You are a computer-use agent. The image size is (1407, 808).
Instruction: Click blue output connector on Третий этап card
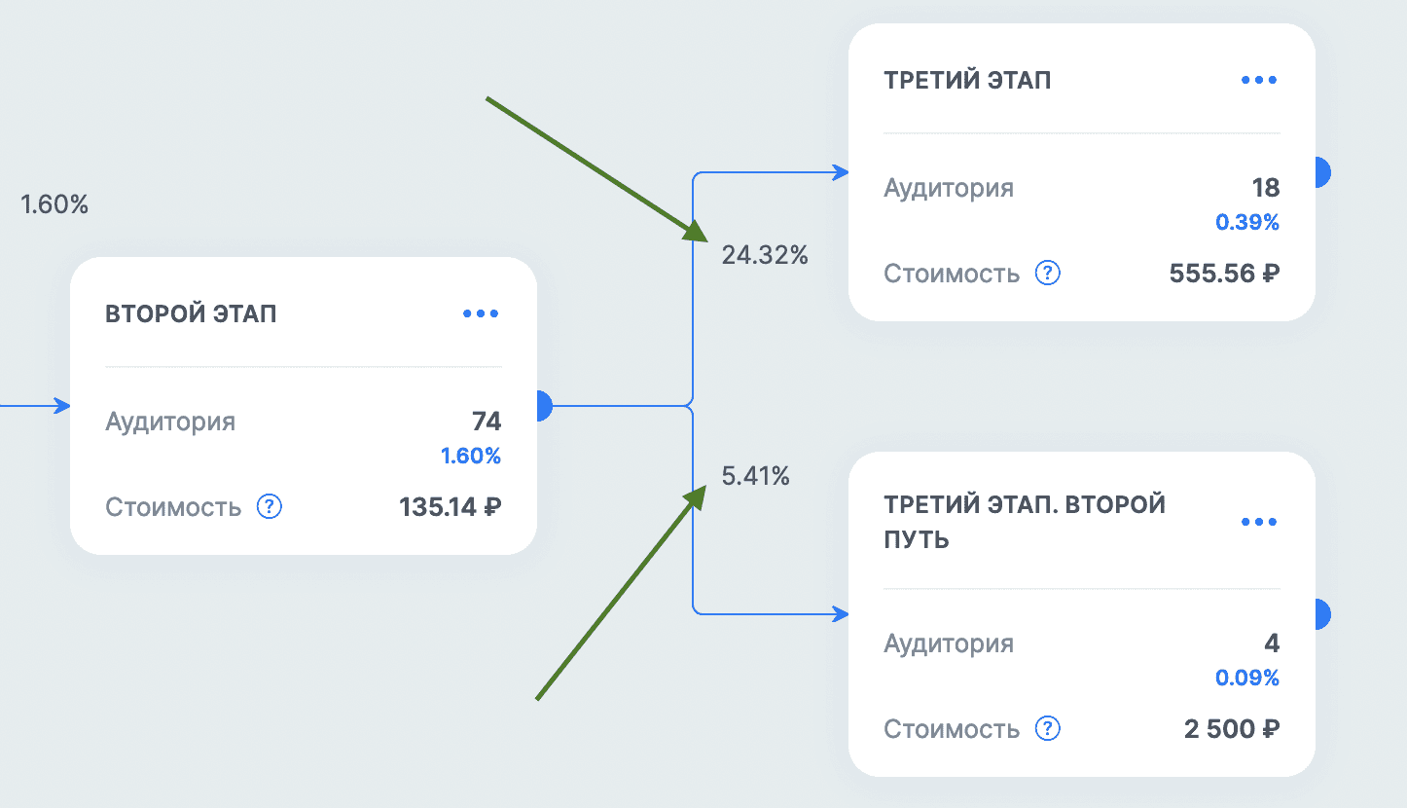tap(1321, 172)
